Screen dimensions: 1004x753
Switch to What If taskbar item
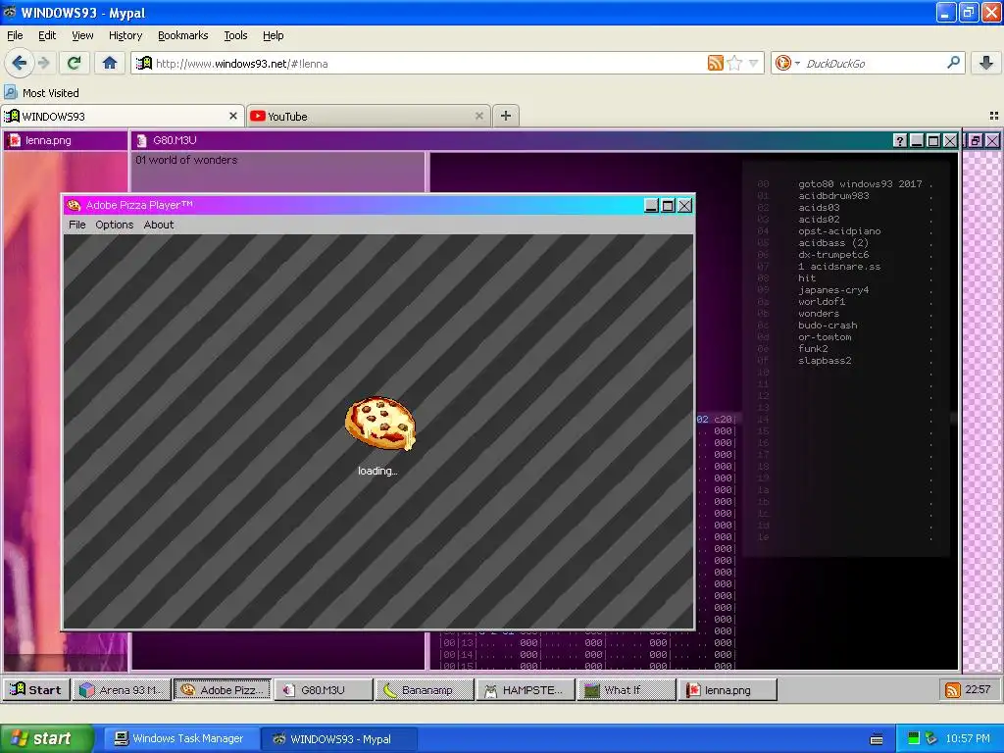627,689
